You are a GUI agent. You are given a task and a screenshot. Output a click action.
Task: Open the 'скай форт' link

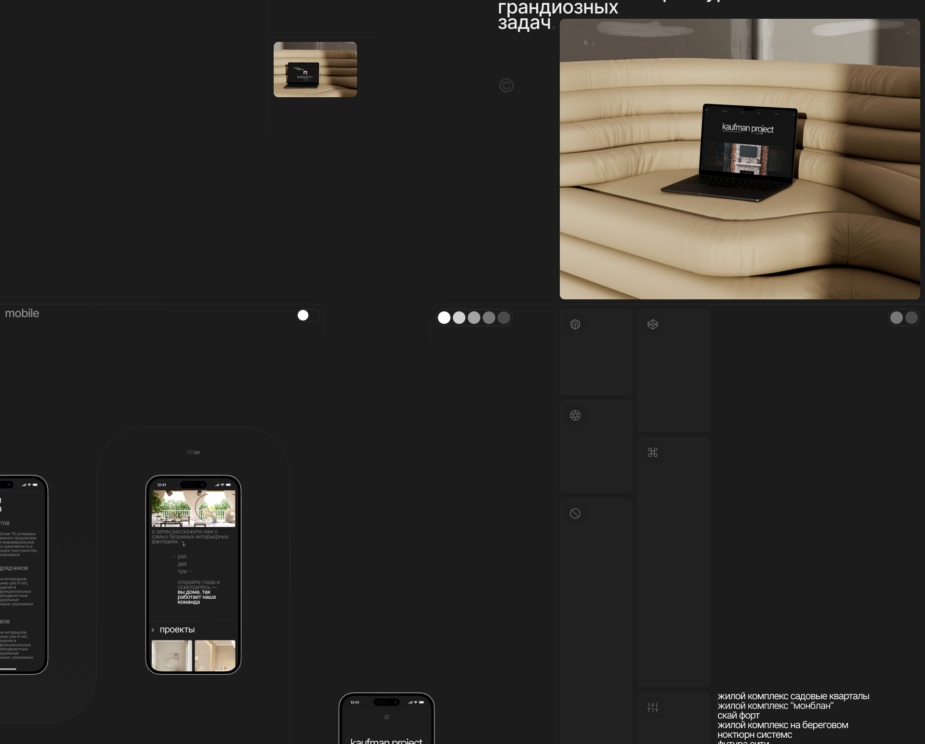pos(738,716)
